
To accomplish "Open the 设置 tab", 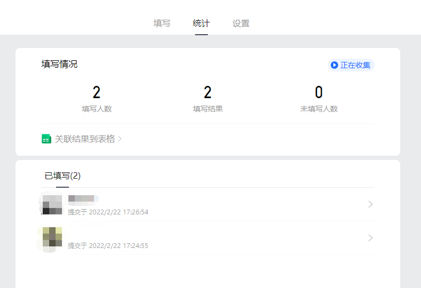I will pos(241,23).
